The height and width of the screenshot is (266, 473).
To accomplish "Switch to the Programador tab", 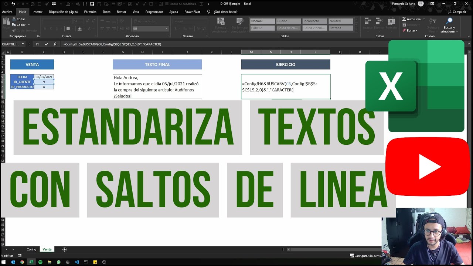I will 154,12.
